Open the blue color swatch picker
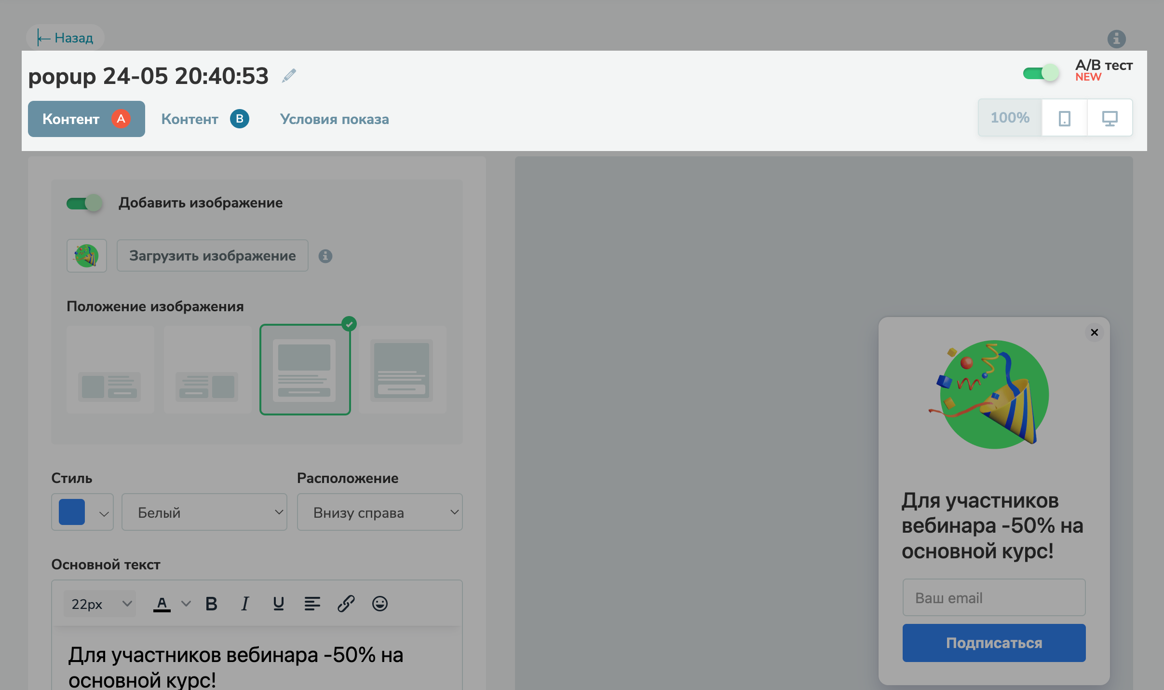1164x690 pixels. click(82, 512)
